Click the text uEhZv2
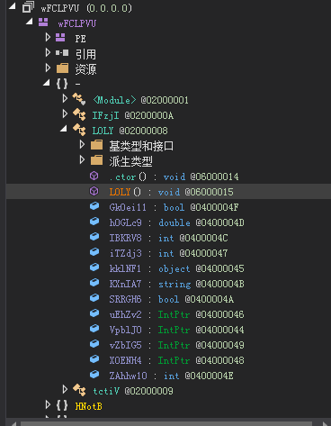This screenshot has width=331, height=426. click(x=125, y=314)
